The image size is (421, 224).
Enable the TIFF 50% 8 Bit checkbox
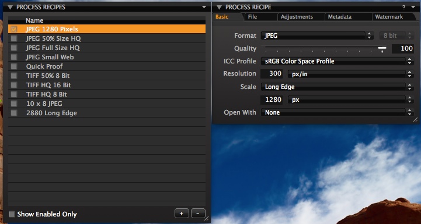pos(13,76)
